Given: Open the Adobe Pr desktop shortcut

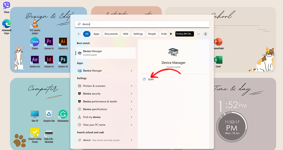Looking at the screenshot, I should [x=49, y=43].
